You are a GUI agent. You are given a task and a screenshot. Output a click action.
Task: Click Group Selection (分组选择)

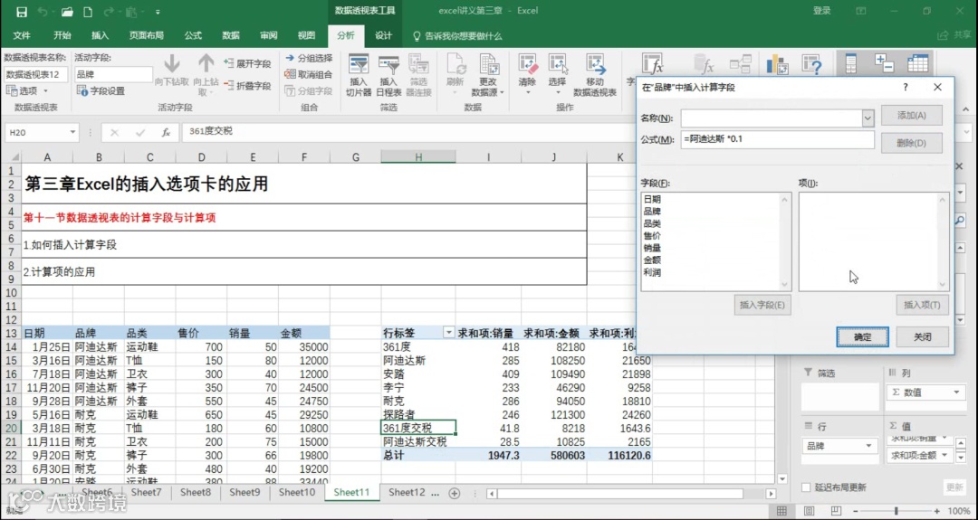coord(309,58)
